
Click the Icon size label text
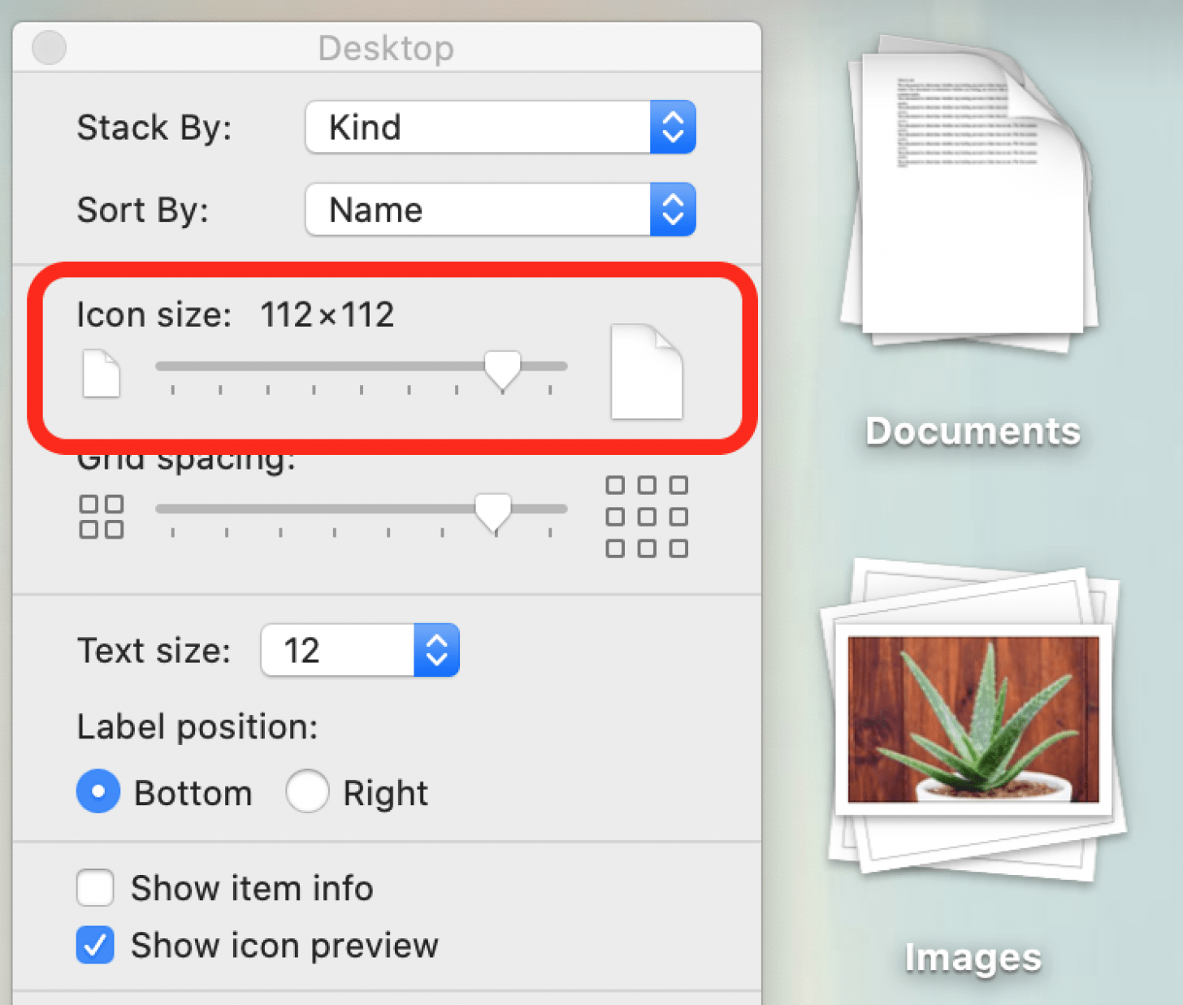(x=154, y=314)
